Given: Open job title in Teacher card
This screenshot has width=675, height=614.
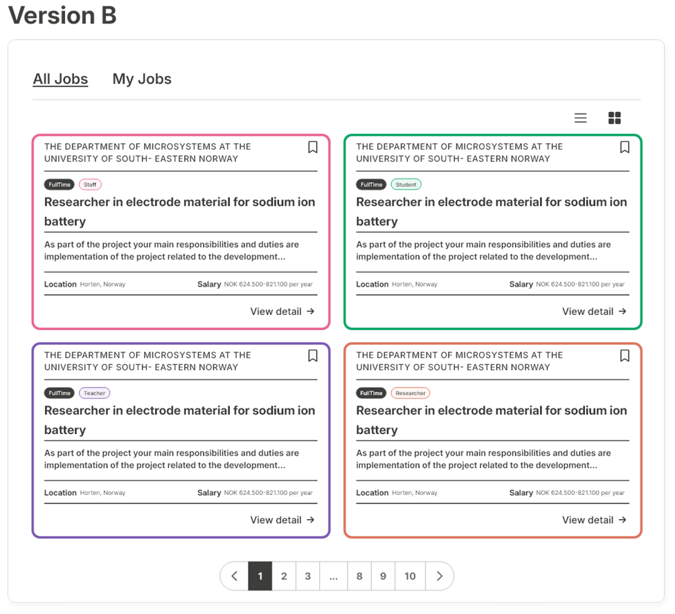Looking at the screenshot, I should tap(179, 419).
